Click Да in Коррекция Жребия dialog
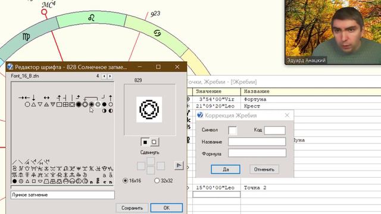 [226, 169]
